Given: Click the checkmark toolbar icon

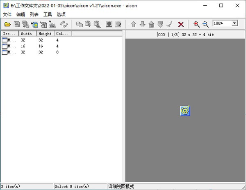Looking at the screenshot, I should [169, 24].
